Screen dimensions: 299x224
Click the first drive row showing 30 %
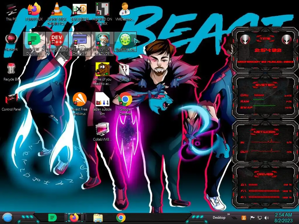[266, 185]
